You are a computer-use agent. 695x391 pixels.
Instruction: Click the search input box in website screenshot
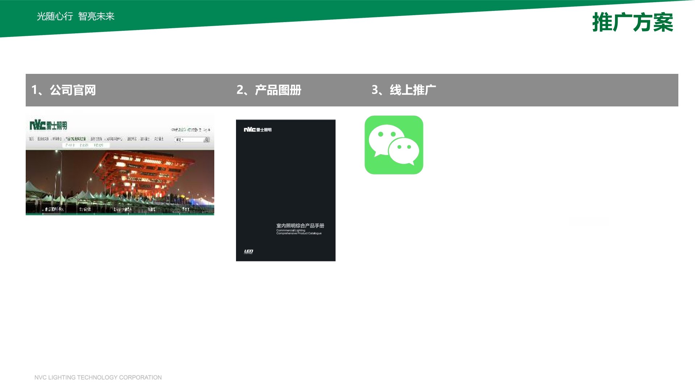click(x=190, y=139)
